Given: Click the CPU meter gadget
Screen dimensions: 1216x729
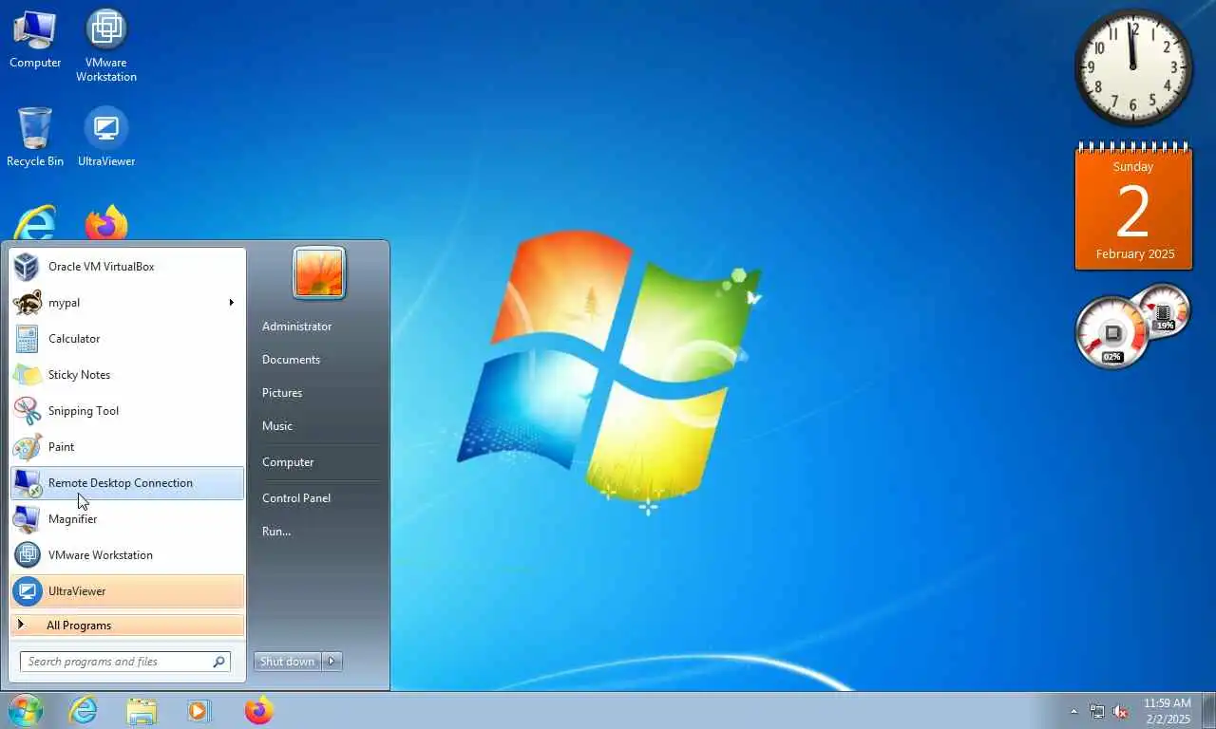Looking at the screenshot, I should [1113, 332].
